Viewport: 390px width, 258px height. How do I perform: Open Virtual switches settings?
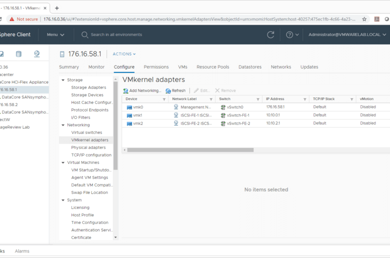[x=86, y=132]
